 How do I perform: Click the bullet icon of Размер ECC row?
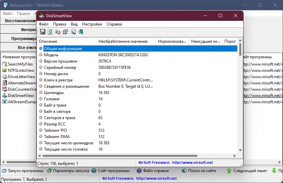click(x=41, y=124)
